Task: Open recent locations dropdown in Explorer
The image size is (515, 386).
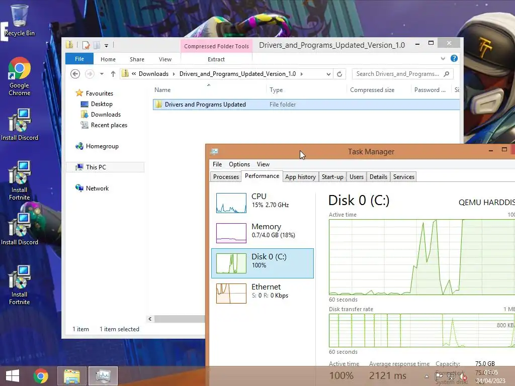Action: (x=102, y=74)
